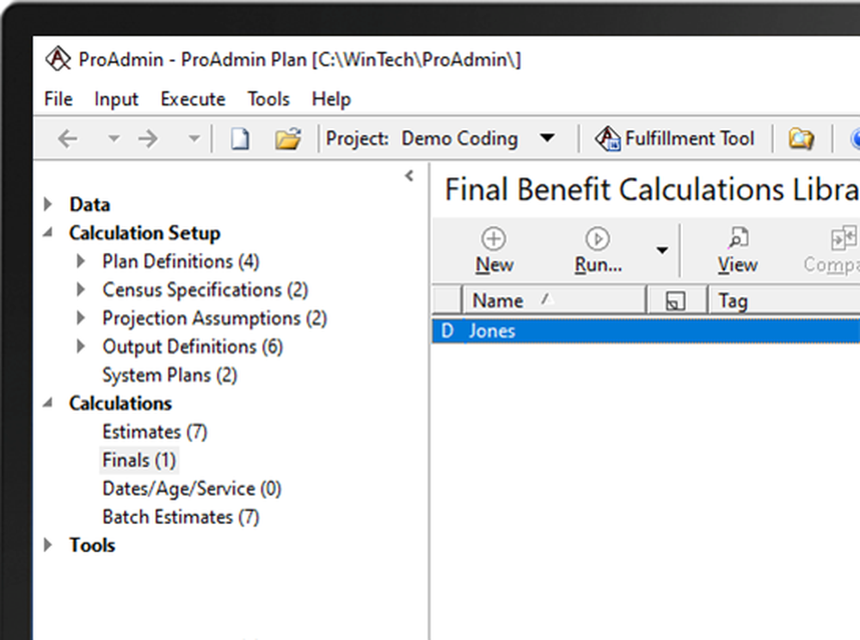Expand the Data tree node
The width and height of the screenshot is (860, 640).
click(x=48, y=205)
